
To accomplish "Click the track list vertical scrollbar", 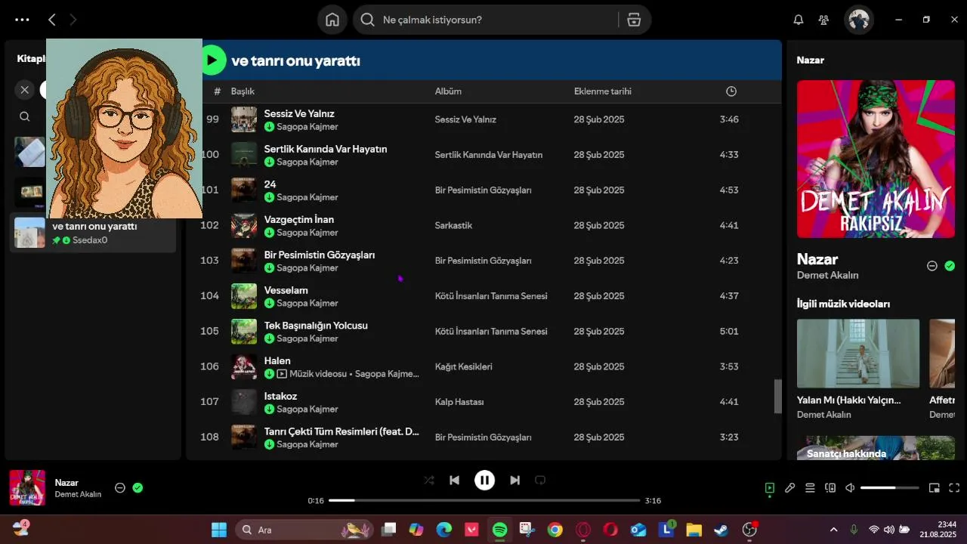I will pos(778,396).
